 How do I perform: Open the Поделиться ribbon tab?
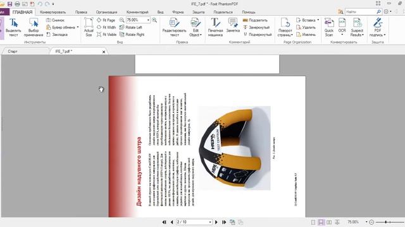pos(223,12)
